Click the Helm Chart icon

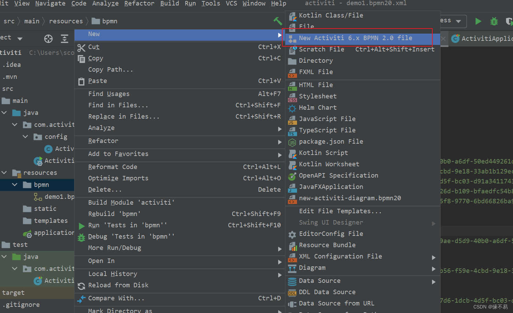pyautogui.click(x=292, y=108)
